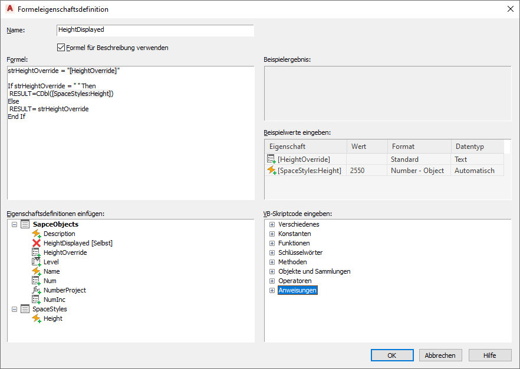Click the Hilfe button
This screenshot has height=369, width=520.
tap(489, 355)
